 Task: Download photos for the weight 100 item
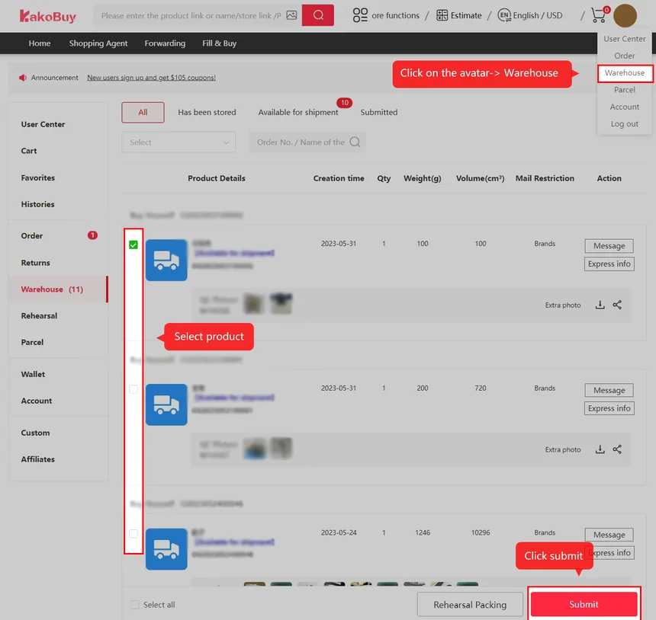pyautogui.click(x=600, y=305)
